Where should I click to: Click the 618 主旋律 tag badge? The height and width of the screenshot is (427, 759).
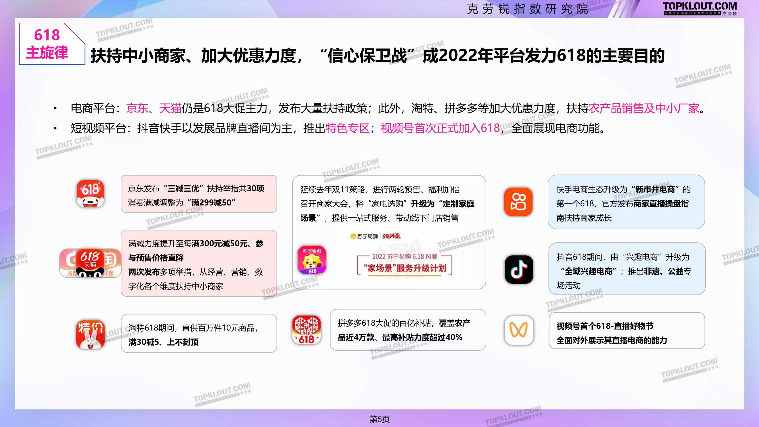click(x=52, y=44)
